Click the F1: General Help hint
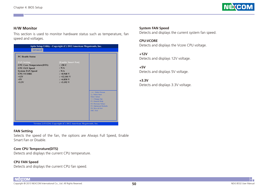The image size is (268, 189). (97, 101)
